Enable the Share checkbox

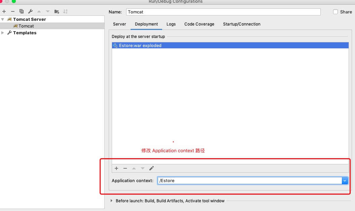(x=335, y=12)
